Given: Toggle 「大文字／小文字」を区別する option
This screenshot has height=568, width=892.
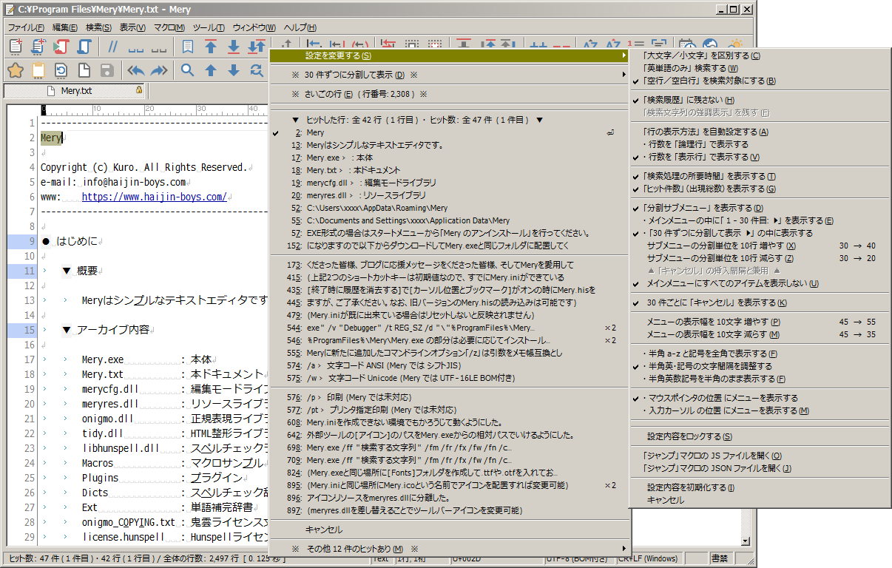Looking at the screenshot, I should click(760, 55).
